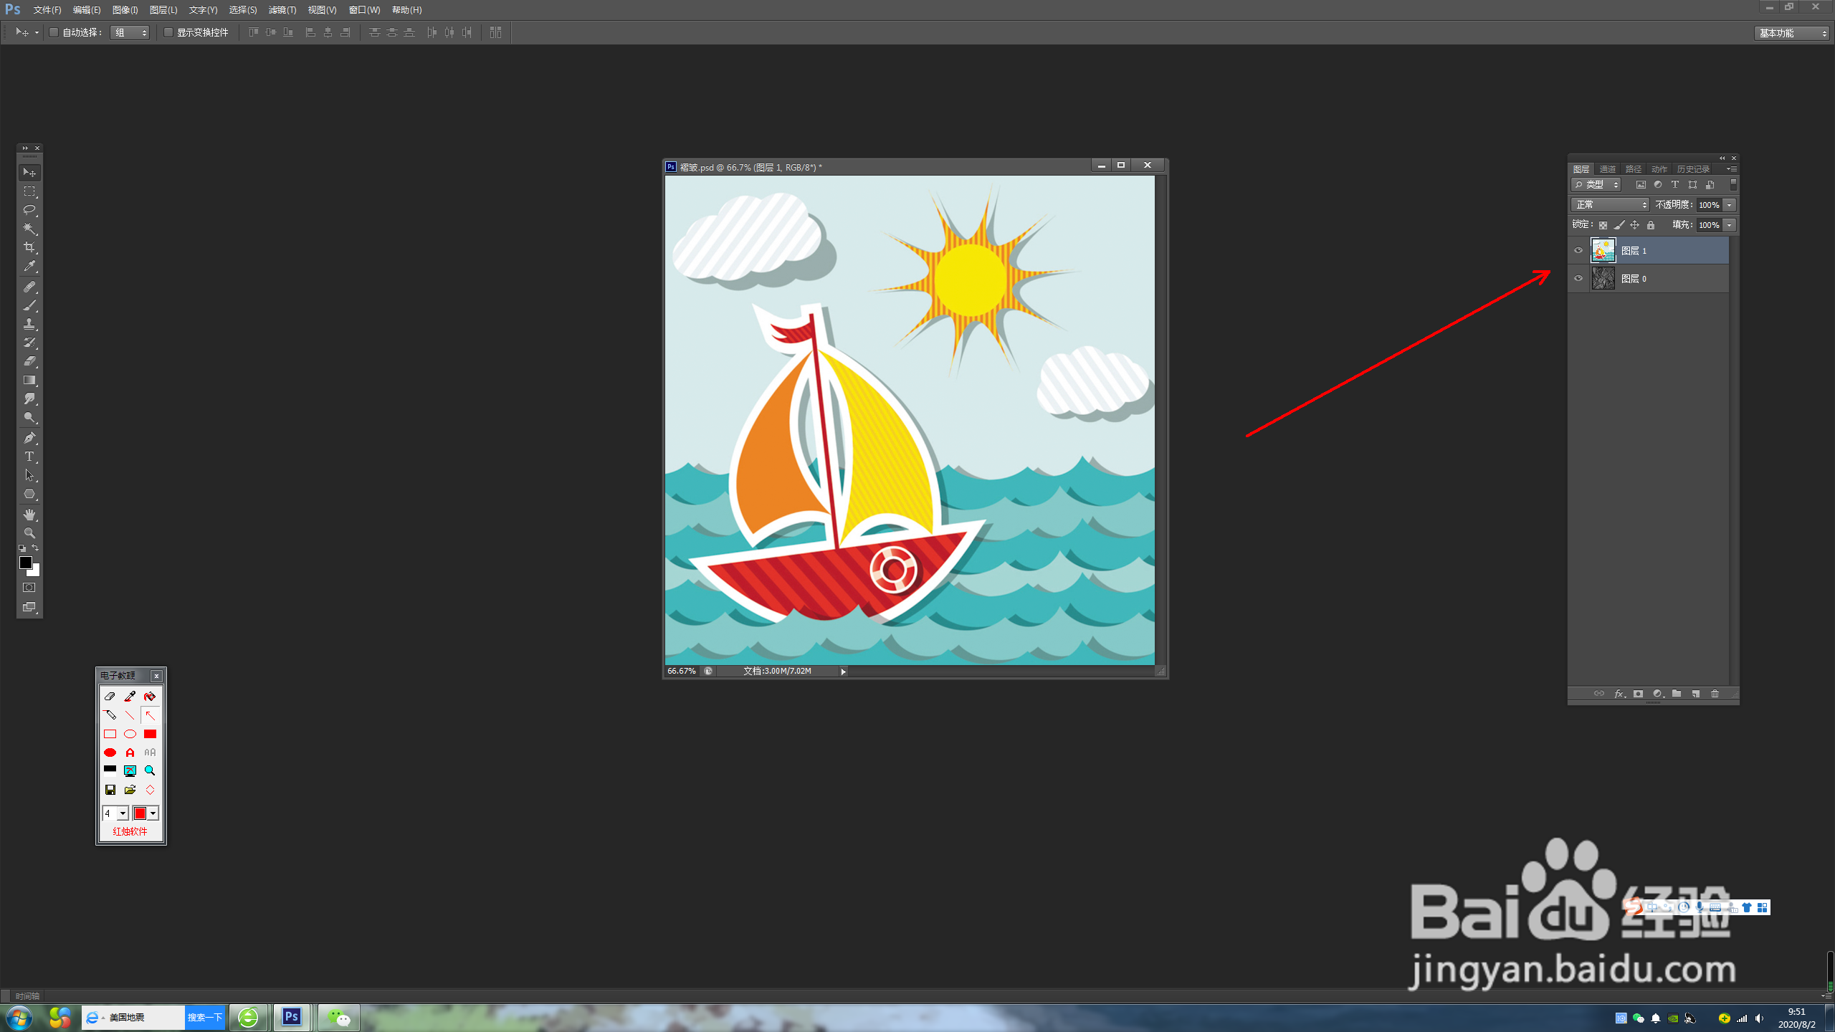Image resolution: width=1835 pixels, height=1032 pixels.
Task: Hide 图层 1 using its eye icon
Action: [x=1578, y=251]
